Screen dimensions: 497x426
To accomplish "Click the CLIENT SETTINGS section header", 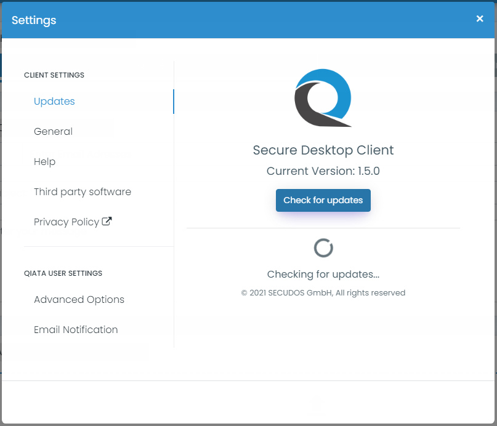I will (54, 75).
